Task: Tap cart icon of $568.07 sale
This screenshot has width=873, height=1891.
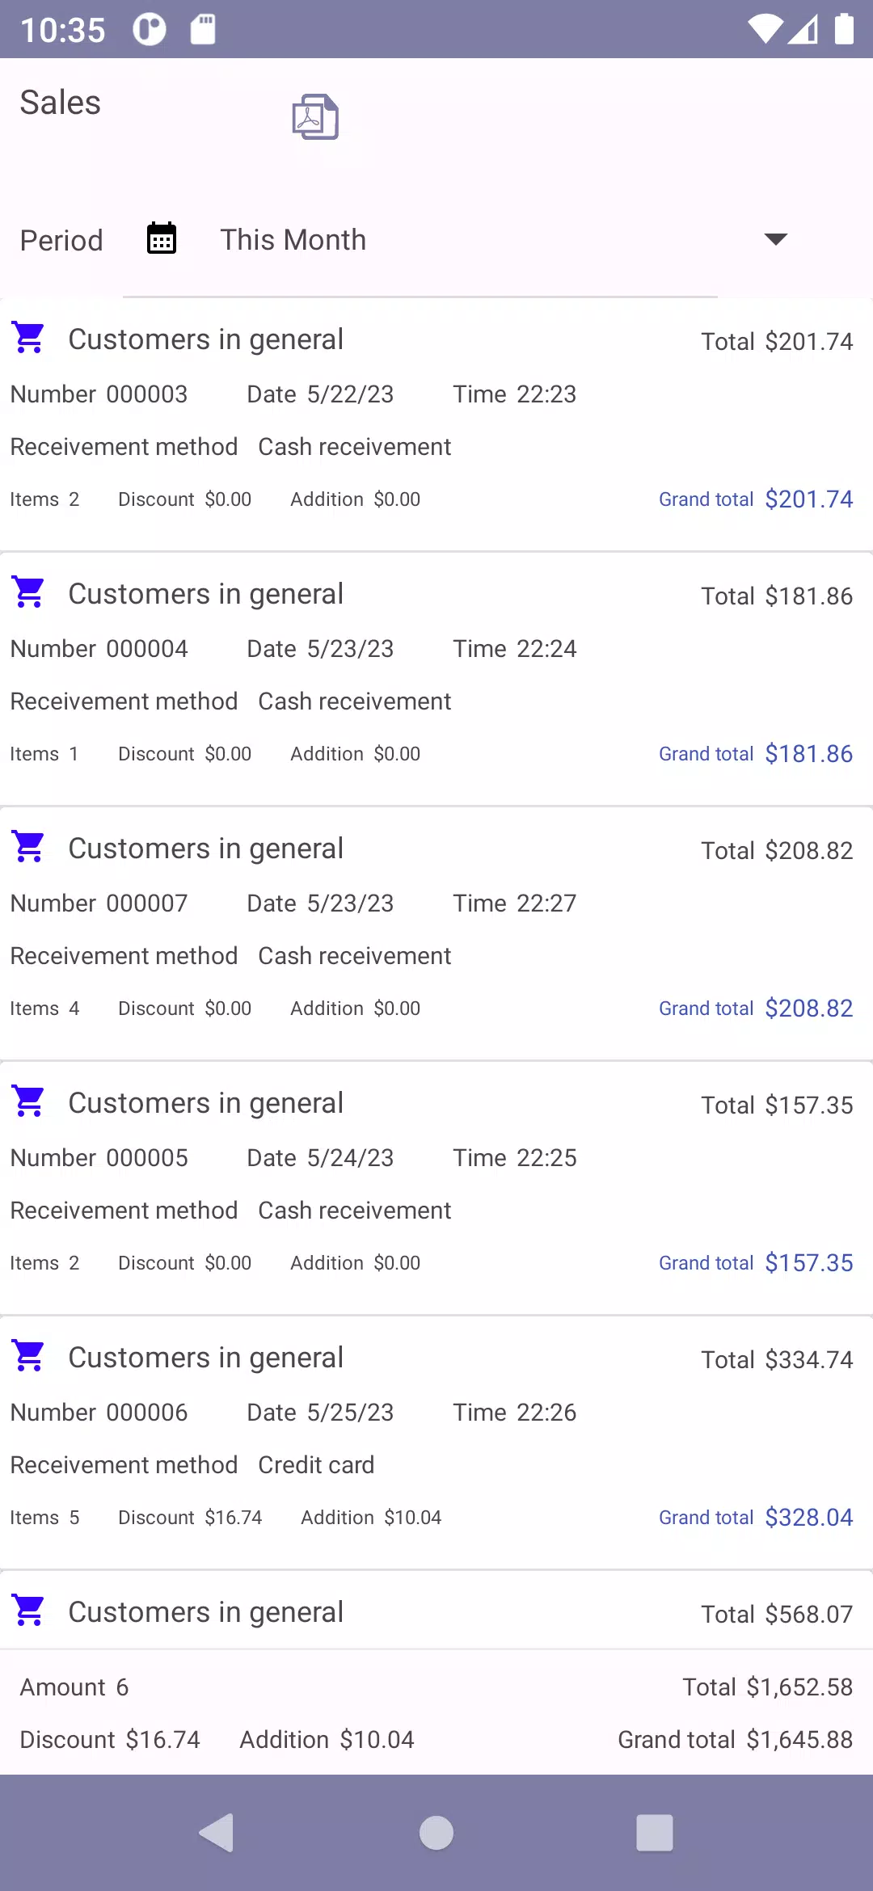Action: pos(29,1611)
